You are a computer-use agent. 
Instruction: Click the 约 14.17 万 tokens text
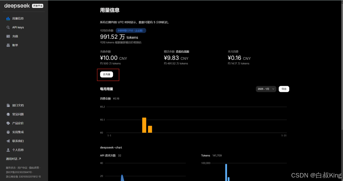tap(239, 64)
